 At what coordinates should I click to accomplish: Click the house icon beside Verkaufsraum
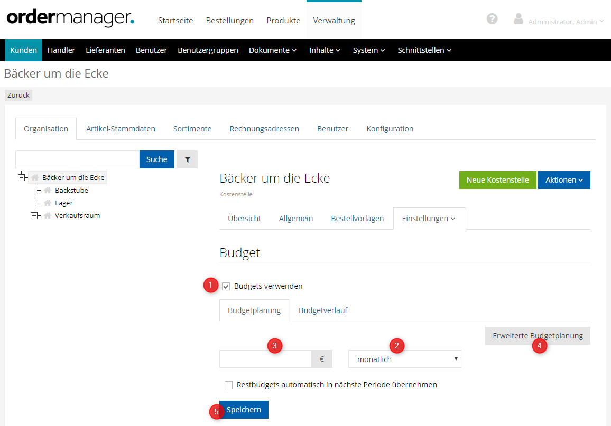click(x=48, y=216)
